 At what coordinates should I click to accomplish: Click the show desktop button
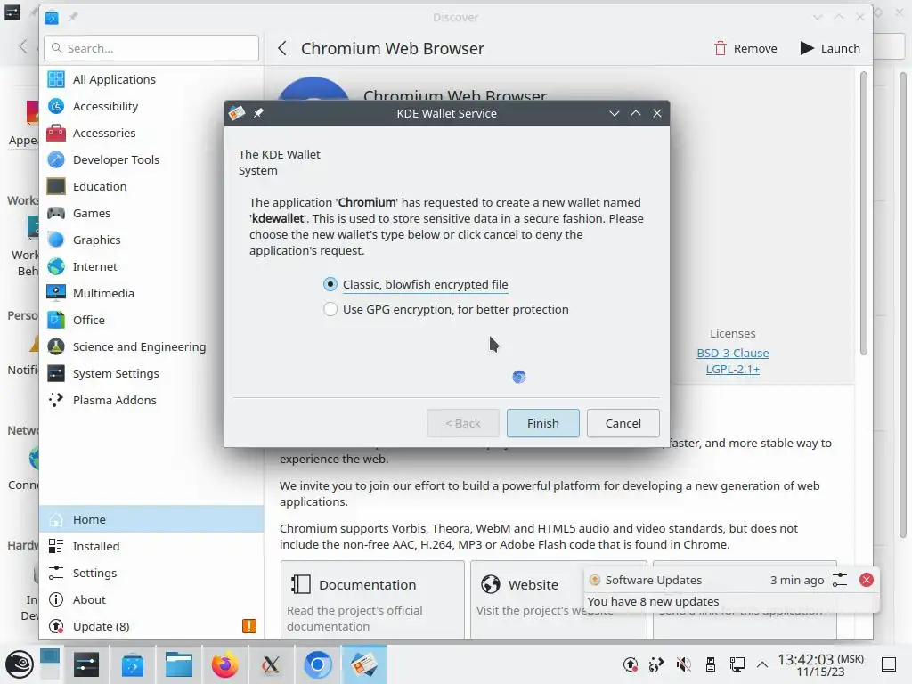tap(889, 664)
